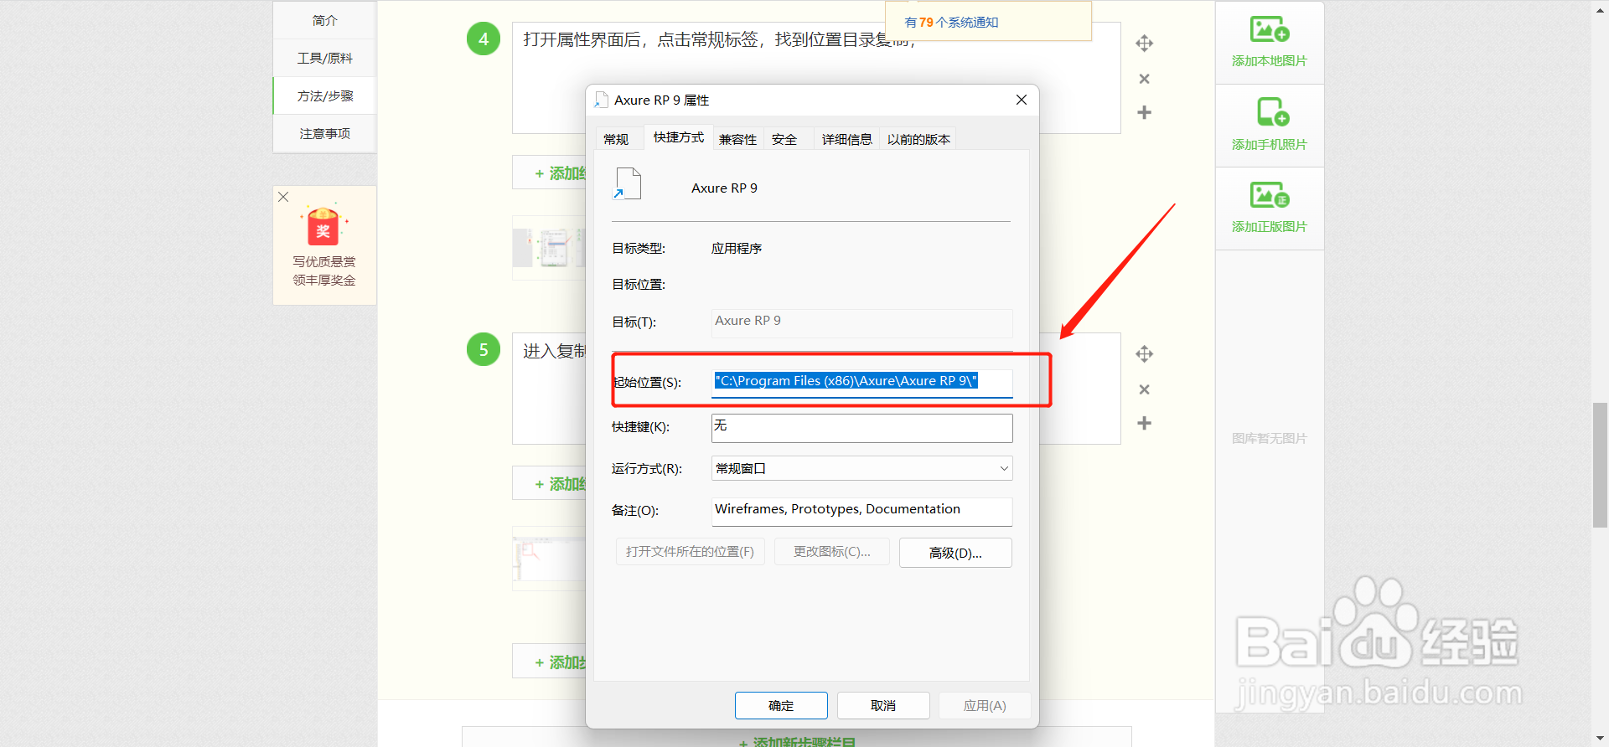Switch to the 常规 tab
This screenshot has height=747, width=1609.
click(616, 139)
